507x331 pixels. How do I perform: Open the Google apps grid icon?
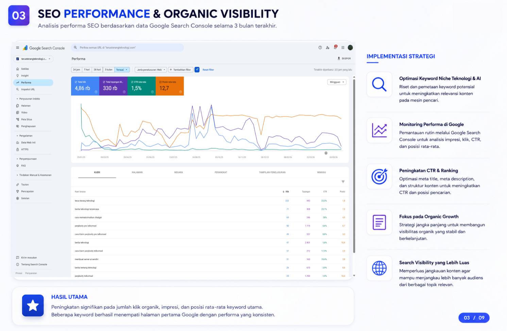(x=343, y=48)
